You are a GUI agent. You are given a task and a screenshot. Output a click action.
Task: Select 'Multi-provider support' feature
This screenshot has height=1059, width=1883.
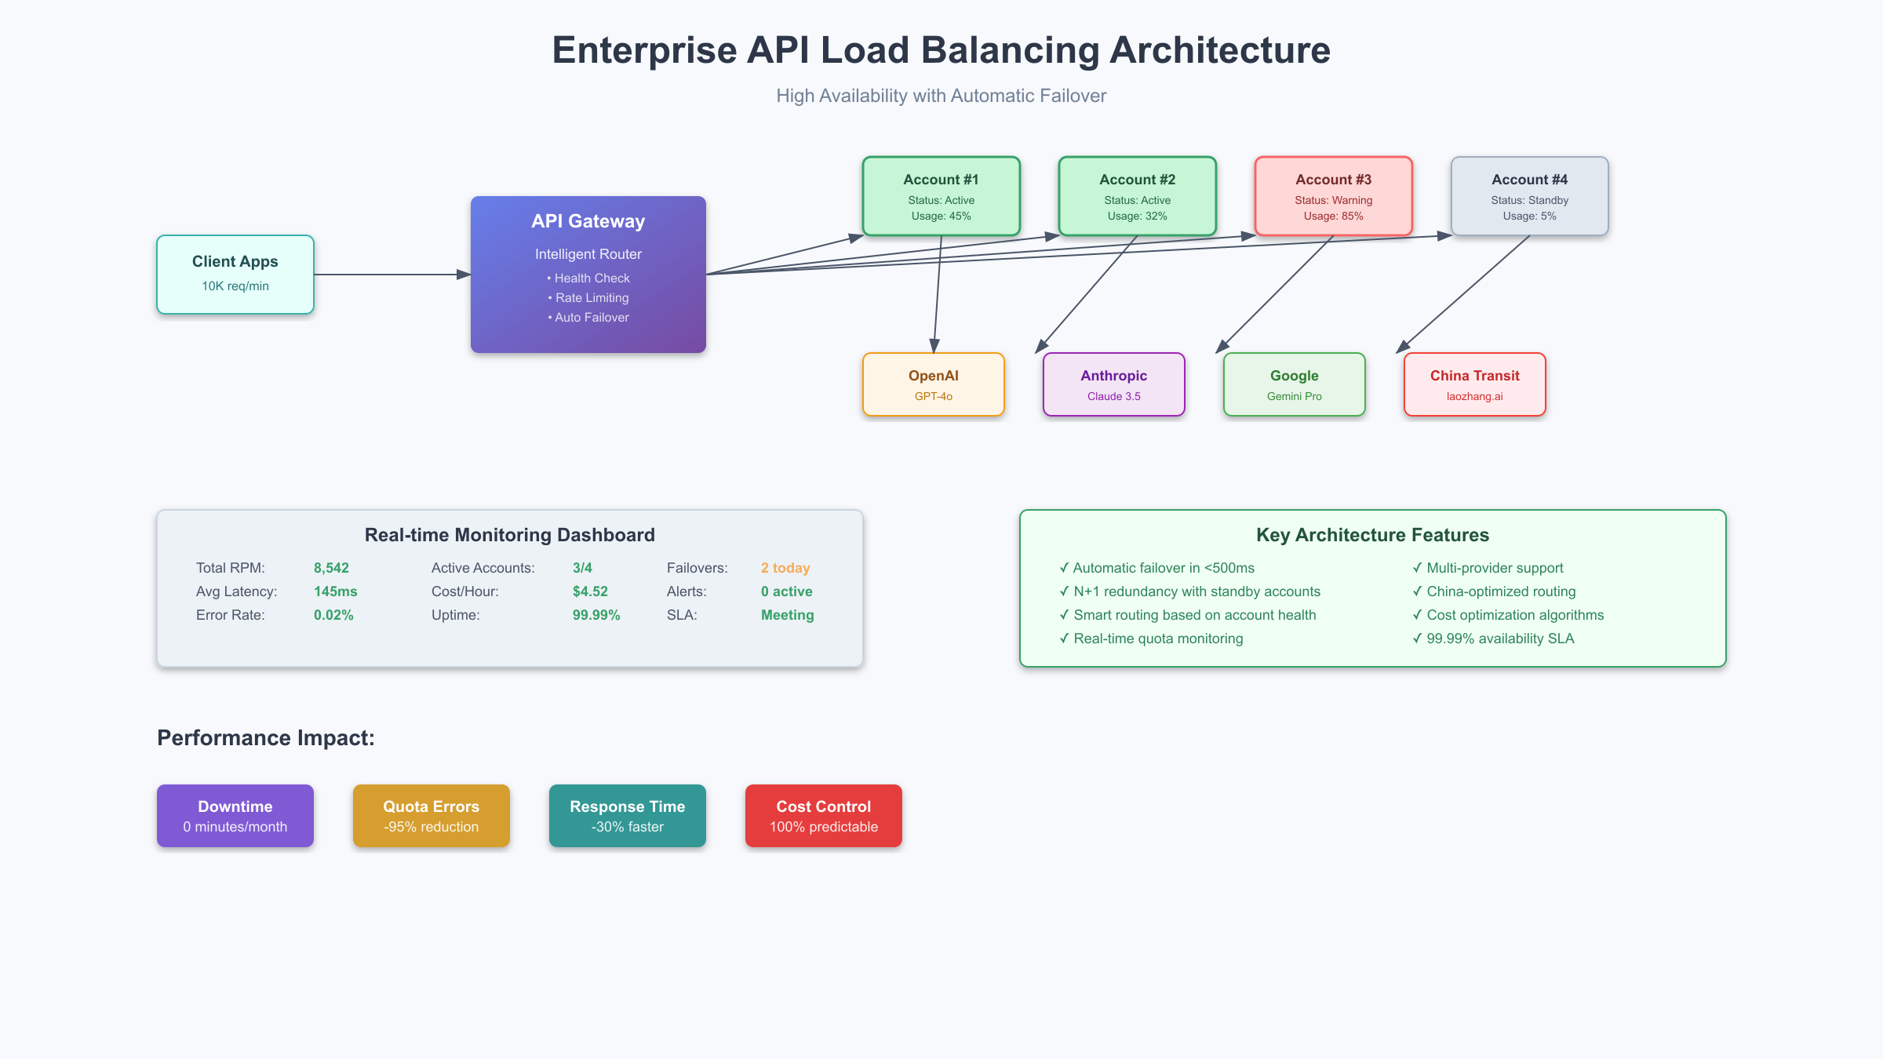(1488, 568)
